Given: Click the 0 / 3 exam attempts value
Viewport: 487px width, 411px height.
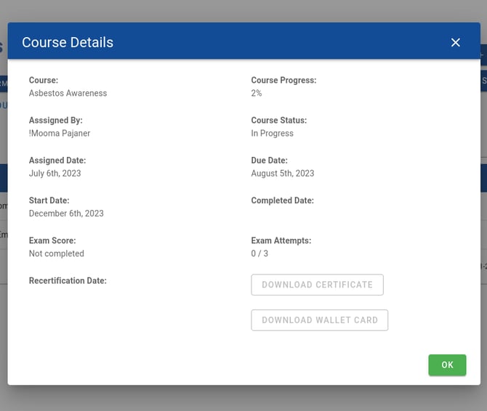Looking at the screenshot, I should pyautogui.click(x=259, y=253).
